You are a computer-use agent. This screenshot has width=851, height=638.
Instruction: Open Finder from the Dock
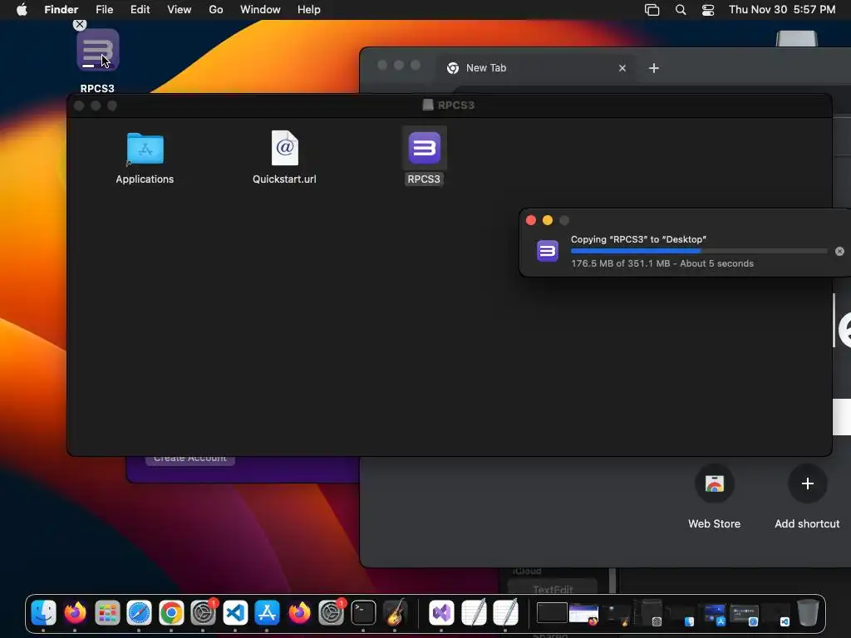point(43,613)
